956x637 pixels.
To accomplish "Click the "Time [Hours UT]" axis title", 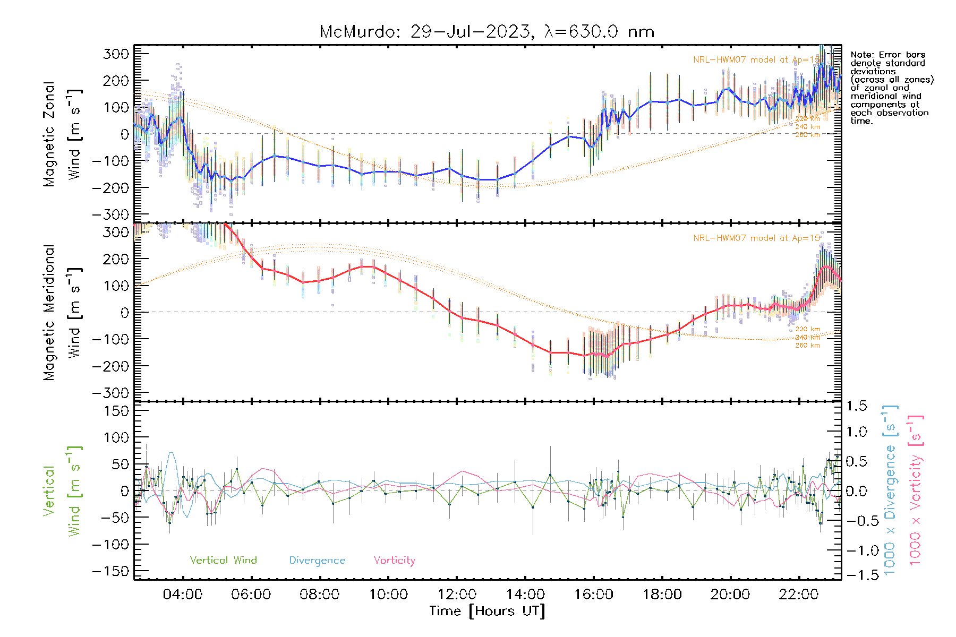I will point(487,611).
